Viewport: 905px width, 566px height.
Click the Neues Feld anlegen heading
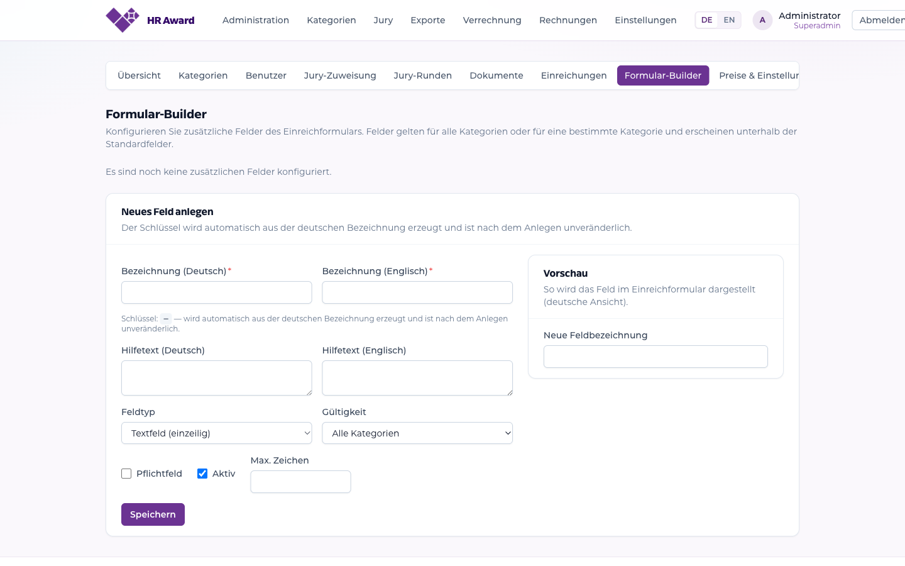click(x=167, y=212)
